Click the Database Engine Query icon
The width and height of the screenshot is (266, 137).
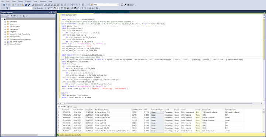[46, 5]
